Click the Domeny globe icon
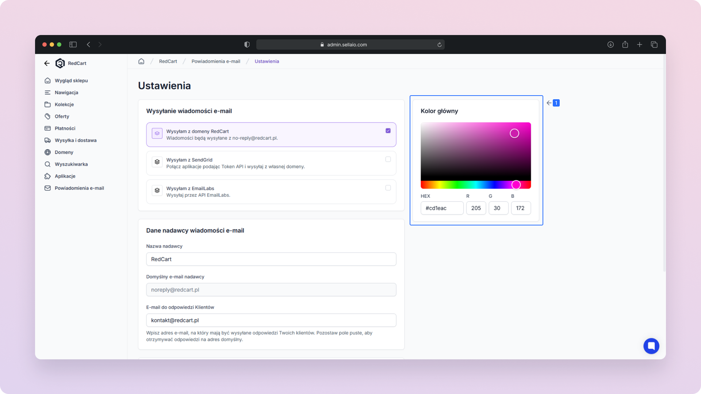Image resolution: width=701 pixels, height=394 pixels. (47, 152)
